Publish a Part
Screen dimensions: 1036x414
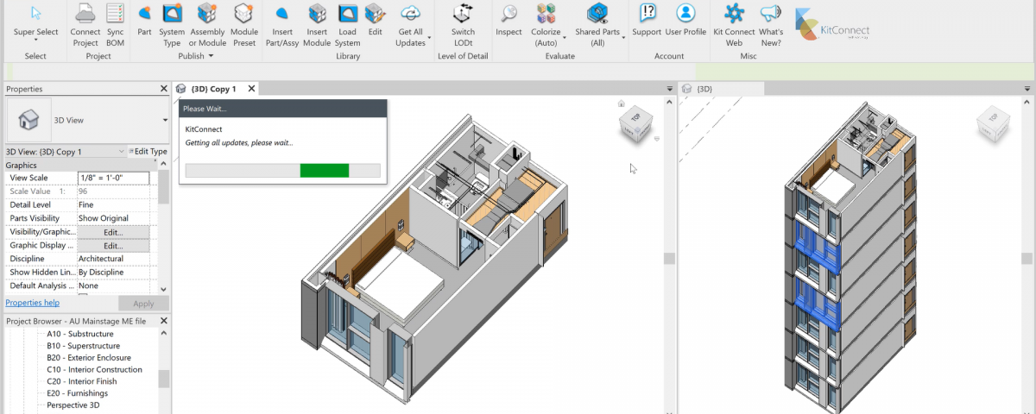coord(144,22)
